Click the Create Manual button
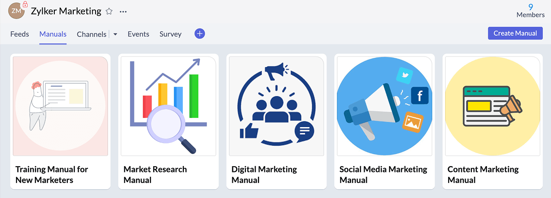The height and width of the screenshot is (198, 551). pyautogui.click(x=515, y=33)
